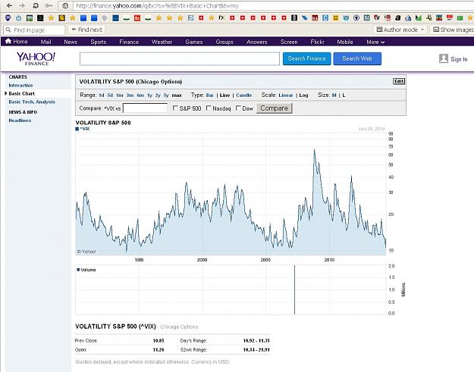Click the browser forward arrow
Viewport: 474px width, 372px height.
click(x=22, y=5)
